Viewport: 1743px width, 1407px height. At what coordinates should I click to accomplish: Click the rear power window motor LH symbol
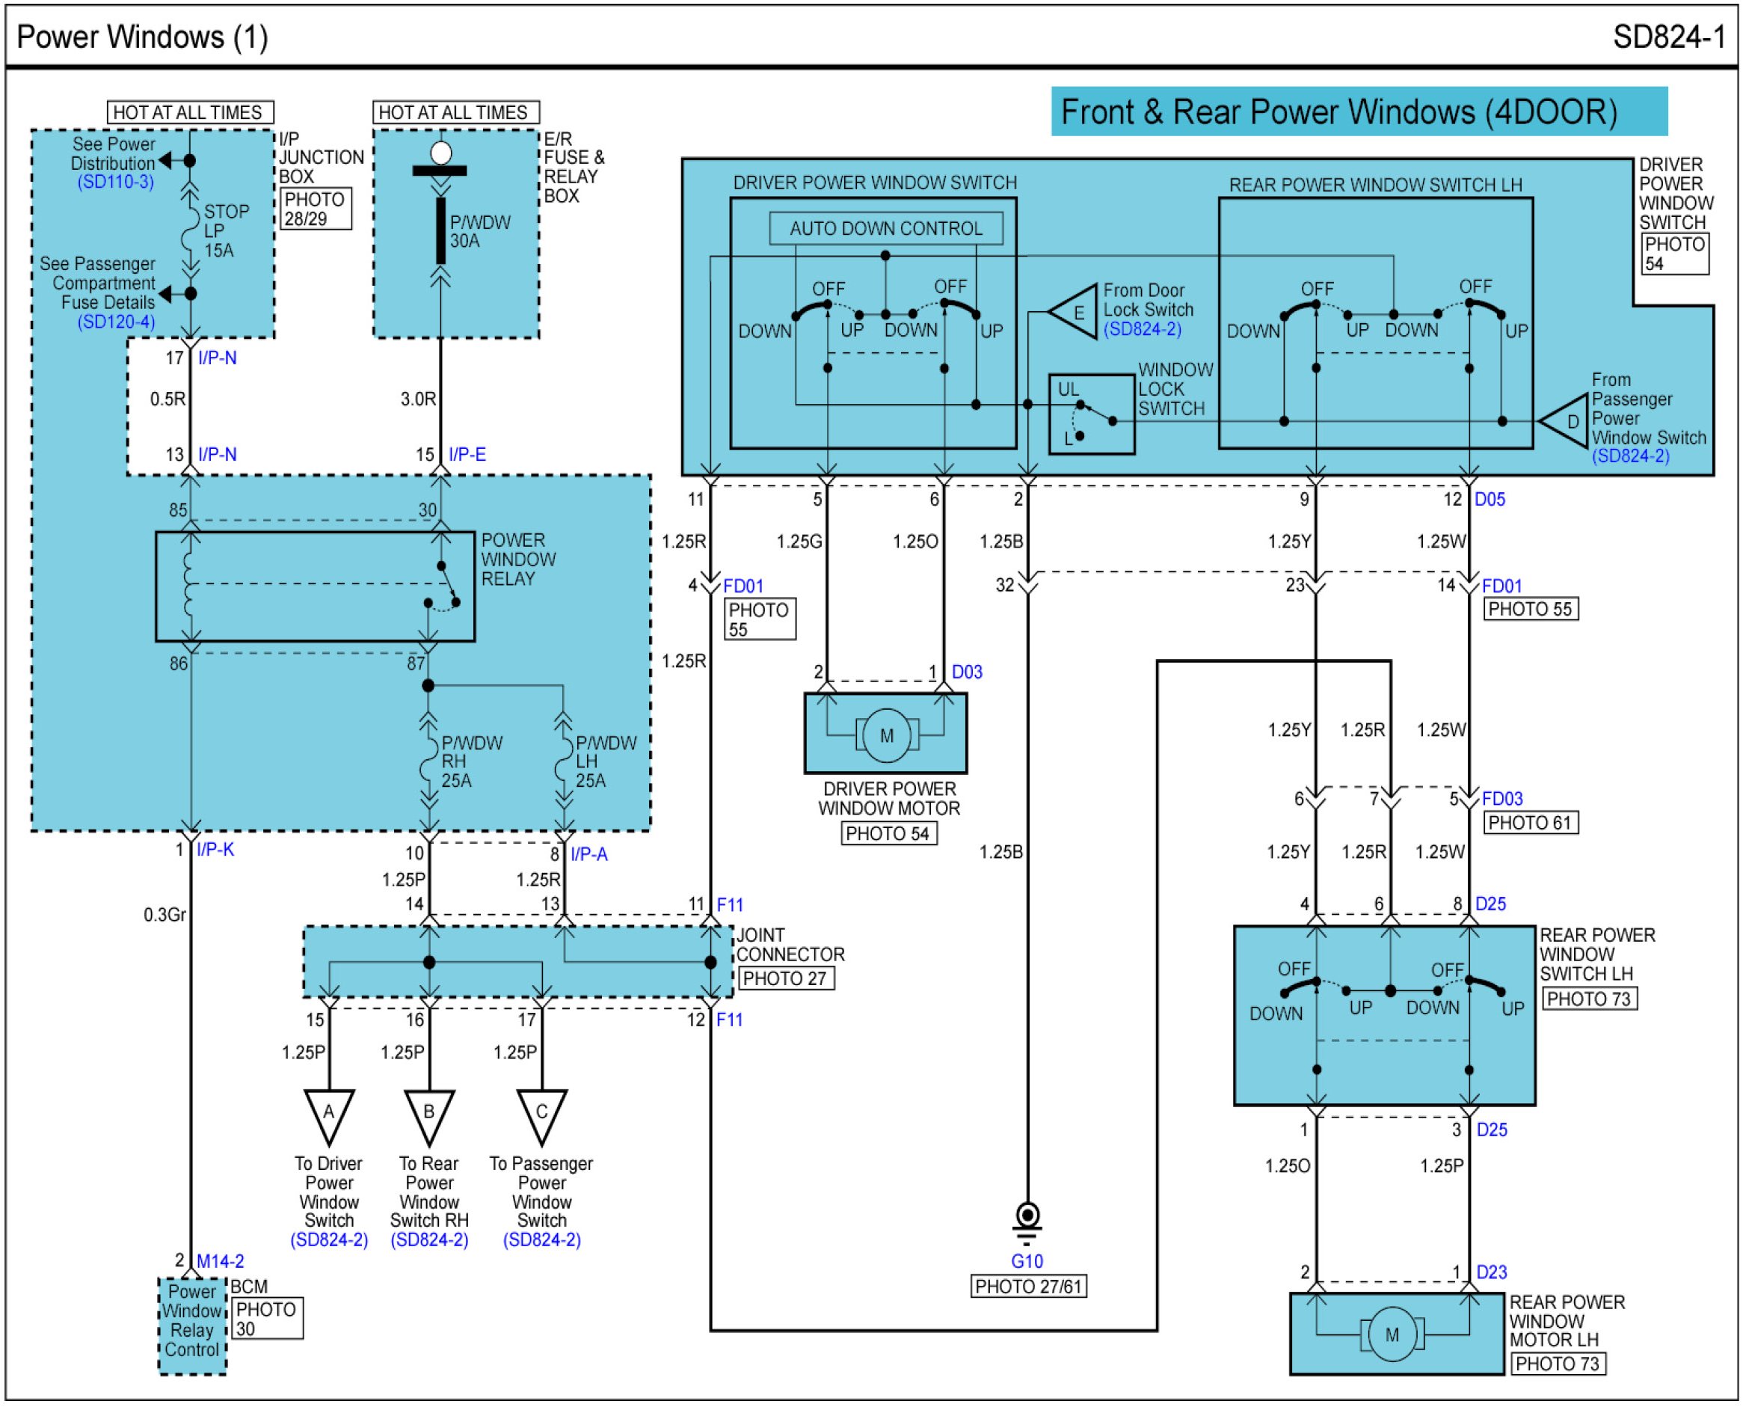[1392, 1335]
